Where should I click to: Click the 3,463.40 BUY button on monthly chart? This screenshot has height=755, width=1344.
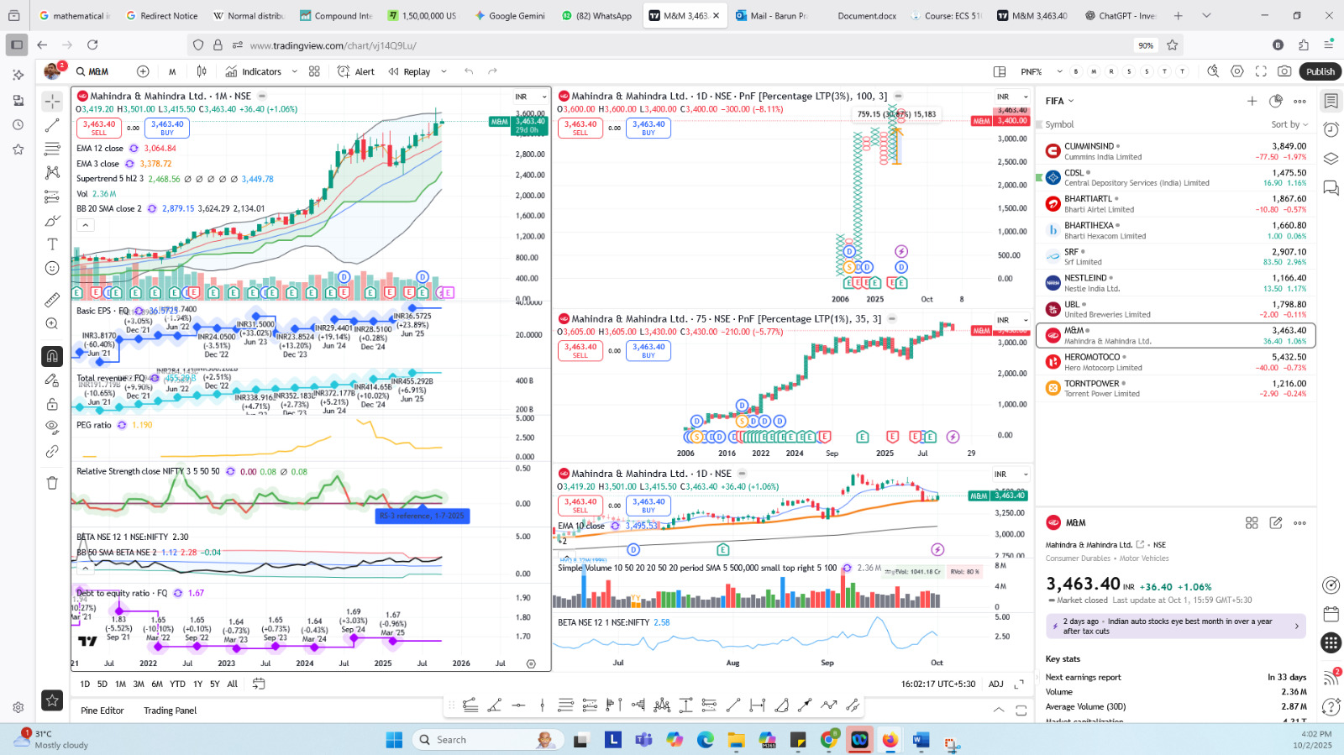coord(167,128)
